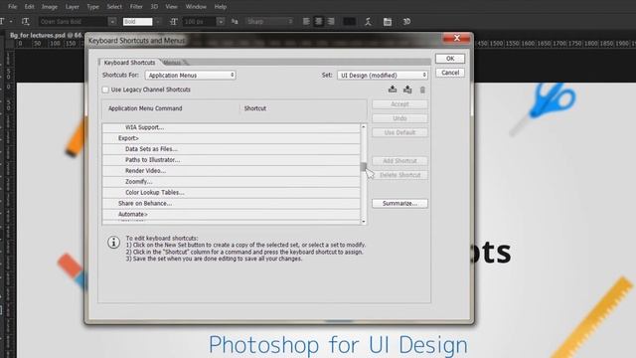Select center align text icon
Screen dimensions: 636x358
tap(319, 21)
